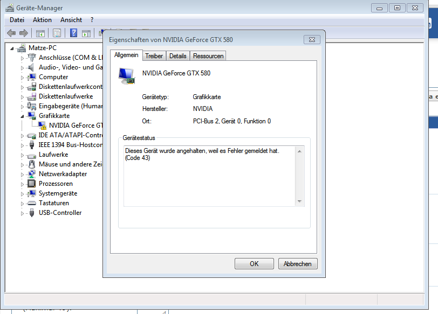Viewport: 438px width, 314px height.
Task: Click the Abbrechen button
Action: pyautogui.click(x=298, y=264)
